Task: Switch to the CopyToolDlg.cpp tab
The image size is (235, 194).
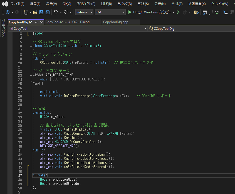Action: pos(115,22)
